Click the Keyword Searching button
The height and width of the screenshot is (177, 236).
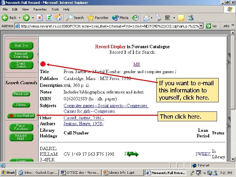21,55
